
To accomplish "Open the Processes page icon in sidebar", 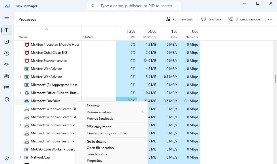I will [7, 30].
